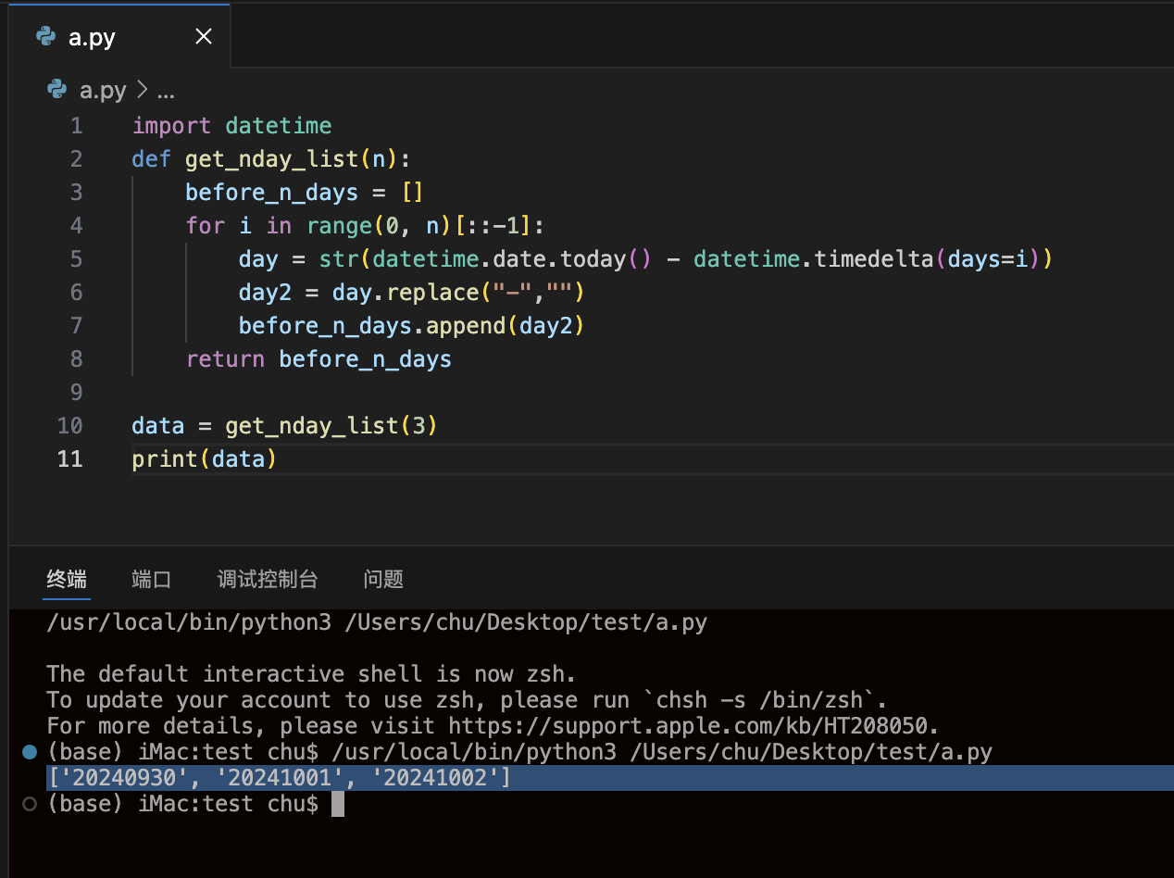Click the Python icon in a.py tab
This screenshot has width=1174, height=878.
[x=45, y=36]
